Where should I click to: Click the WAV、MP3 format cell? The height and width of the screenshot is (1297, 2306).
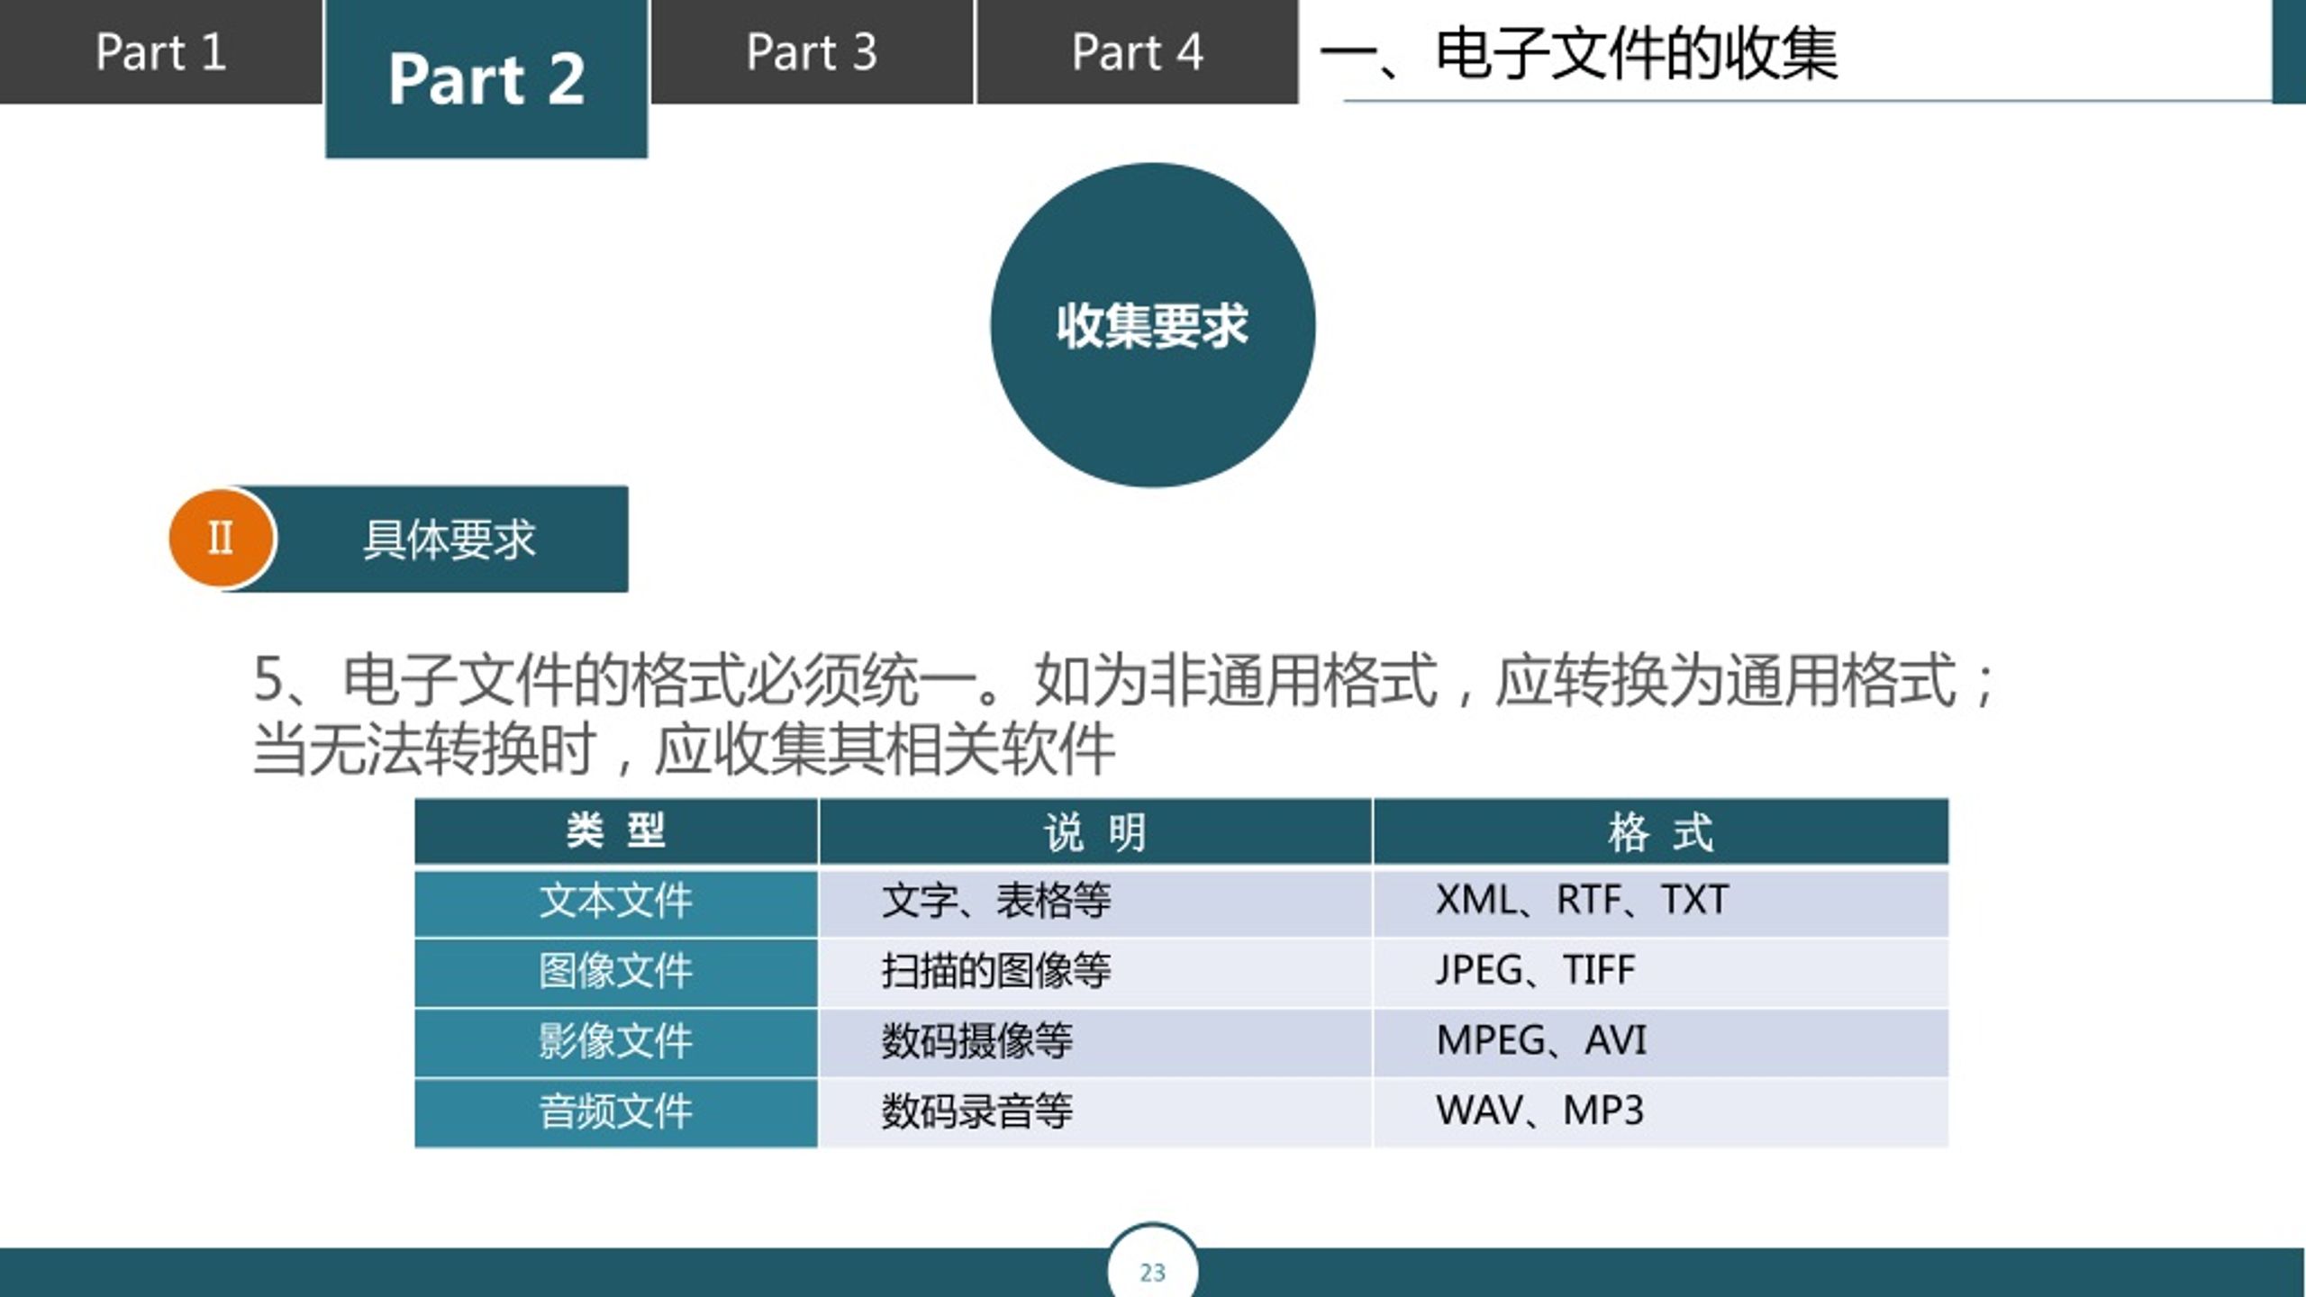coord(1661,1112)
